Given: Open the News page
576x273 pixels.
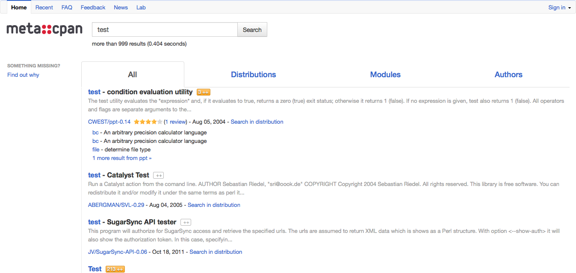Looking at the screenshot, I should point(121,7).
